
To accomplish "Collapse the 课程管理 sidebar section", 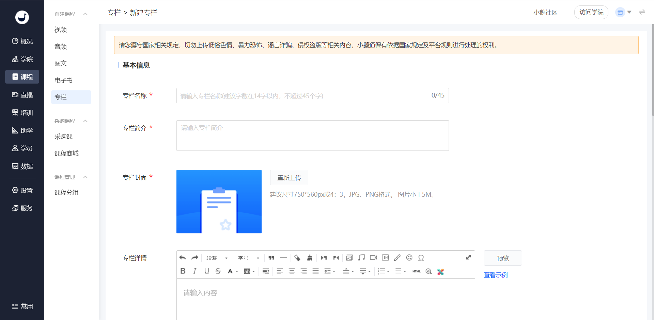I will click(85, 177).
